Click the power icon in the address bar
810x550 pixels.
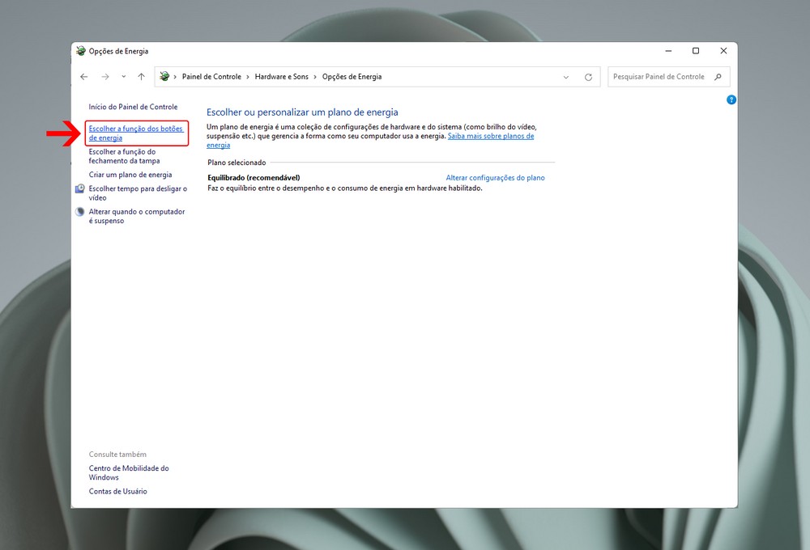coord(164,77)
